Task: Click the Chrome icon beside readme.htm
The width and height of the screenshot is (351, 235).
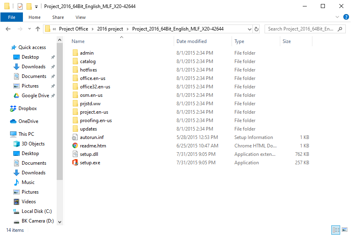Action: point(75,146)
